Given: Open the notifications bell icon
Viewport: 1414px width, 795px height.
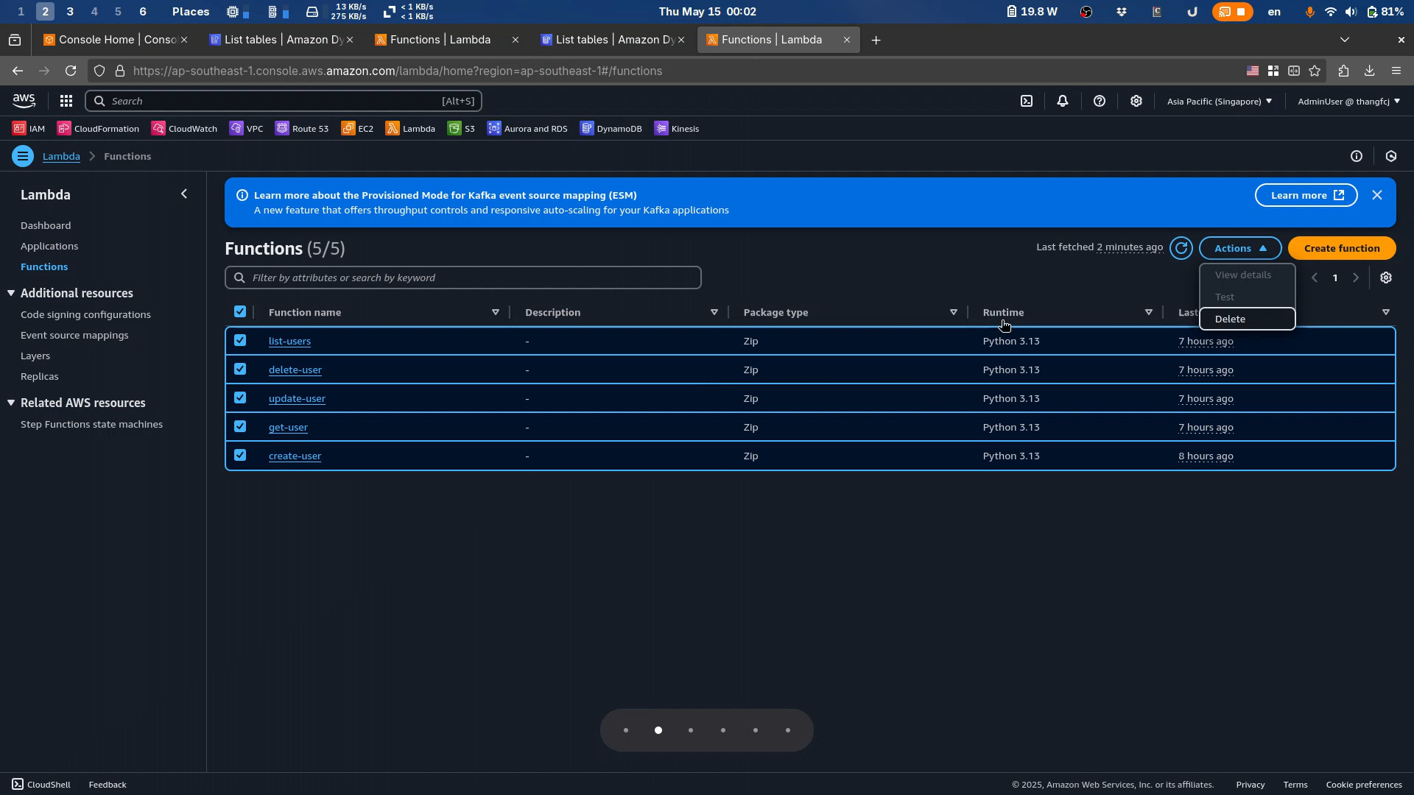Looking at the screenshot, I should point(1063,101).
